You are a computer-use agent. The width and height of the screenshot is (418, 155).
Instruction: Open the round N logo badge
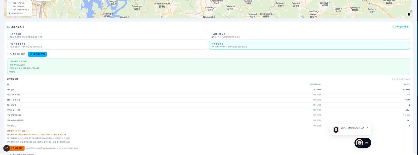click(x=7, y=148)
